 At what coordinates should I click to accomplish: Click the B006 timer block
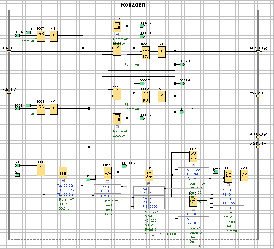click(x=117, y=27)
